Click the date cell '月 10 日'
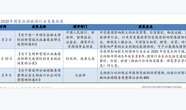186x110 pixels. click(x=6, y=59)
